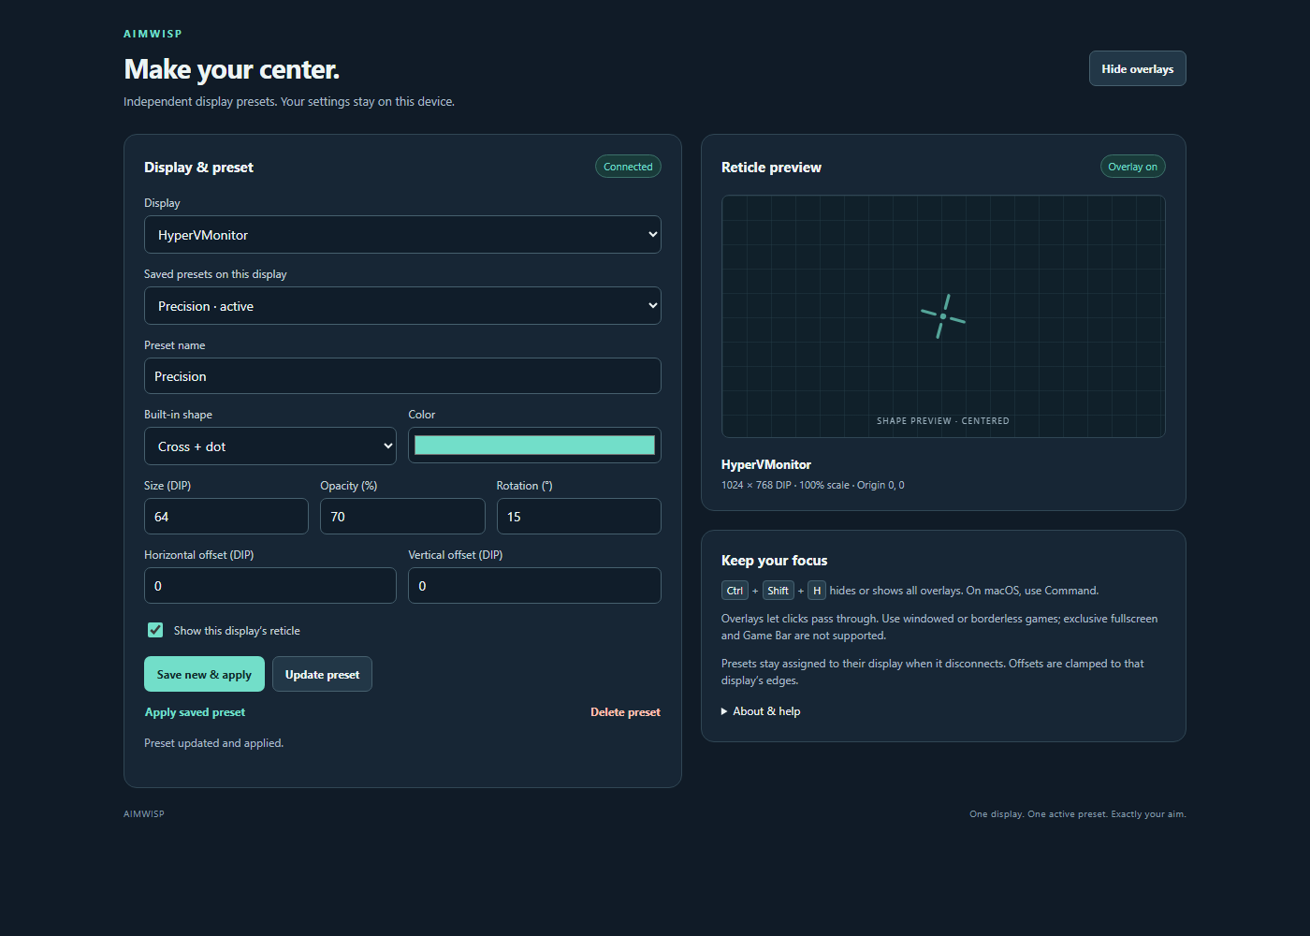Viewport: 1310px width, 936px height.
Task: Click the Preset name field
Action: 402,376
